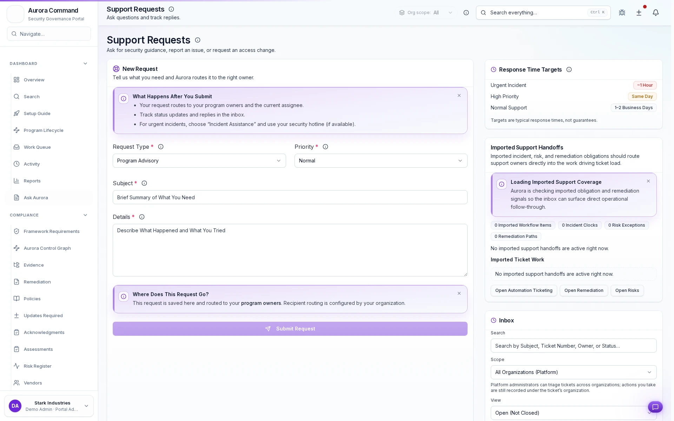Toggle the 0 Remediation Paths filter chip

click(x=516, y=236)
